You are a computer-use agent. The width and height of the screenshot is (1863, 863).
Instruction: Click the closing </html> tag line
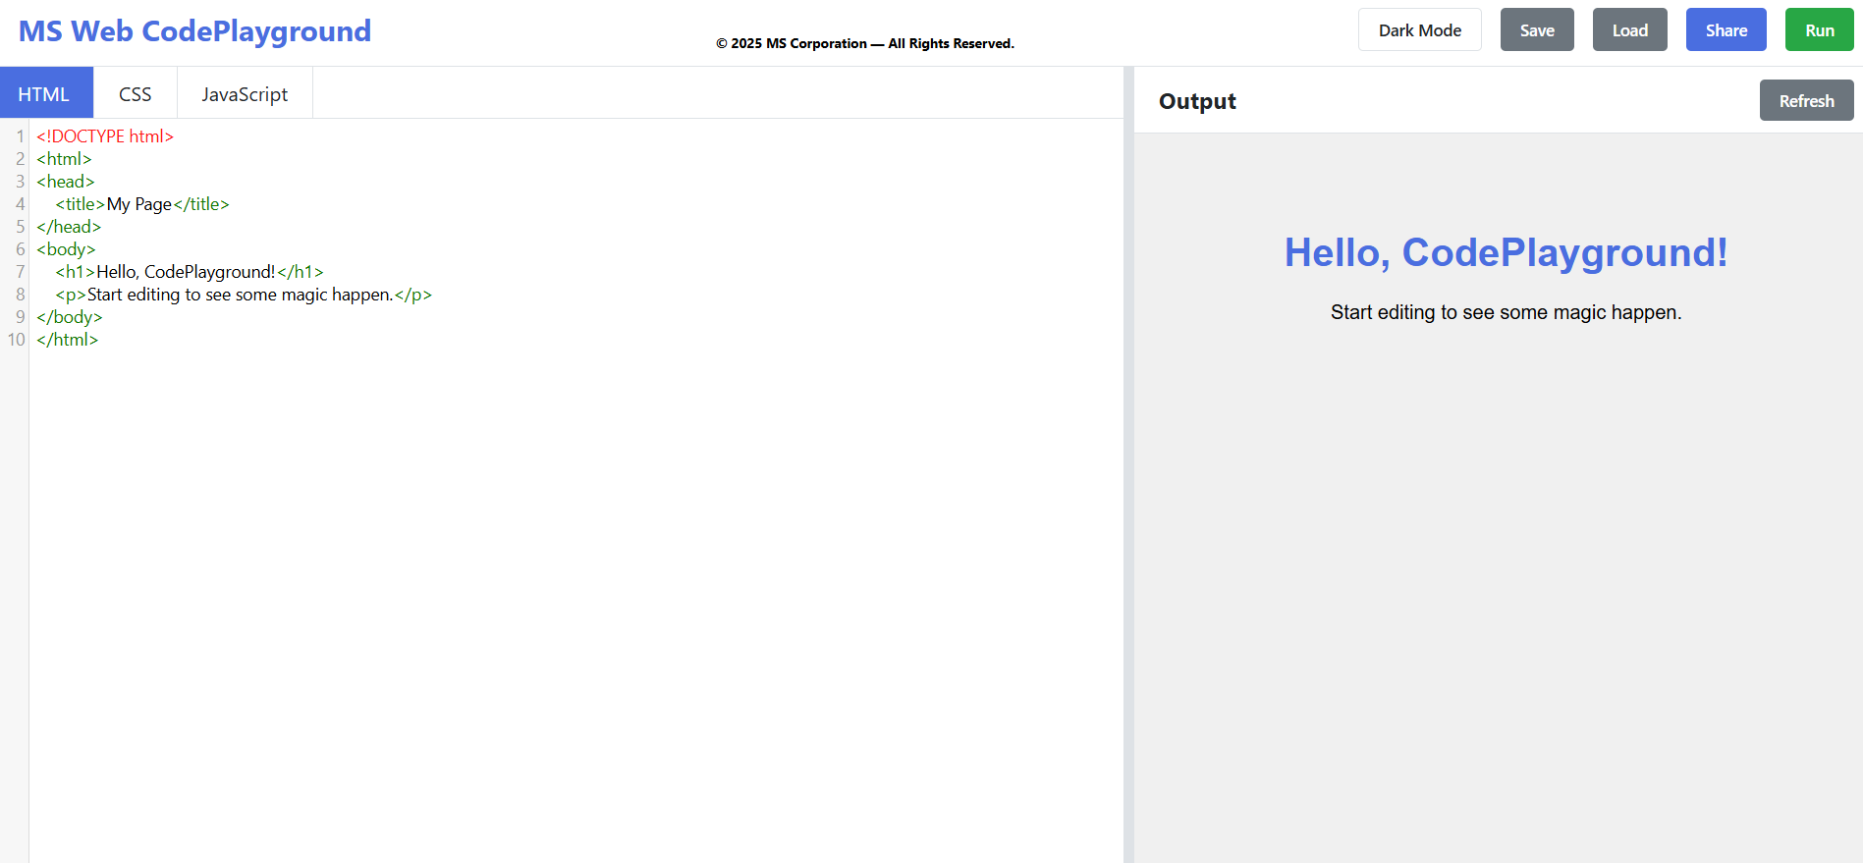pos(68,340)
